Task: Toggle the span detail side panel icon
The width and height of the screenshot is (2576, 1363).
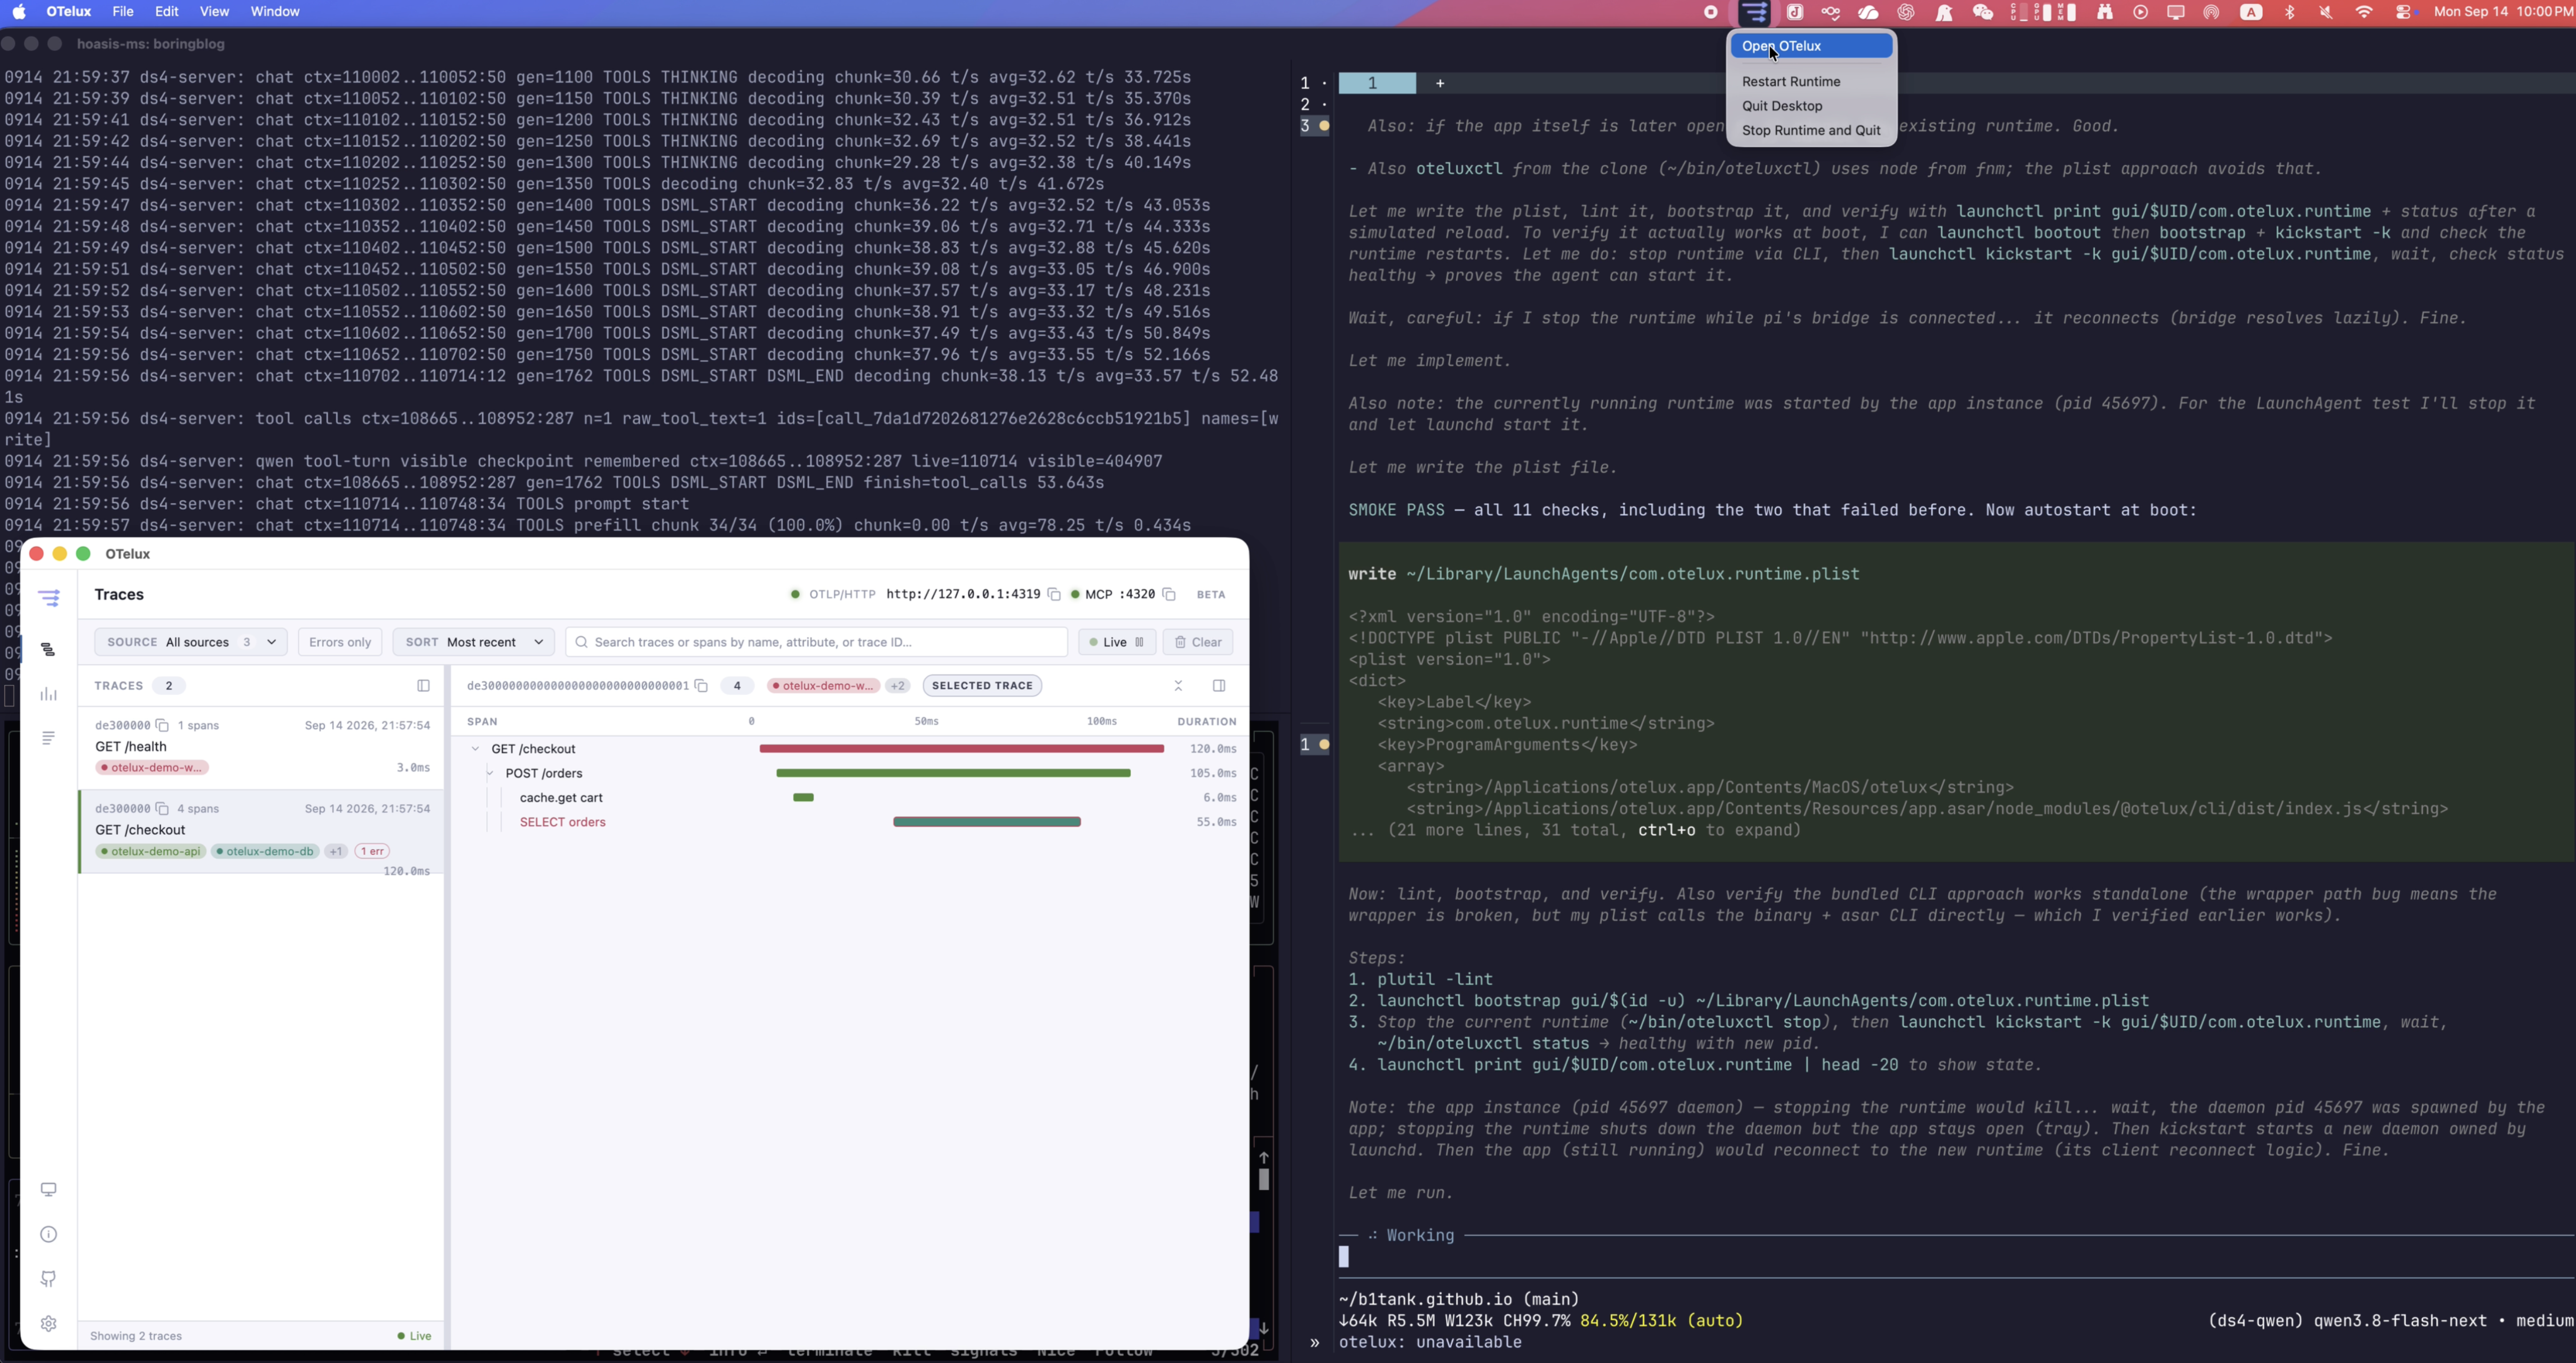Action: [1219, 686]
